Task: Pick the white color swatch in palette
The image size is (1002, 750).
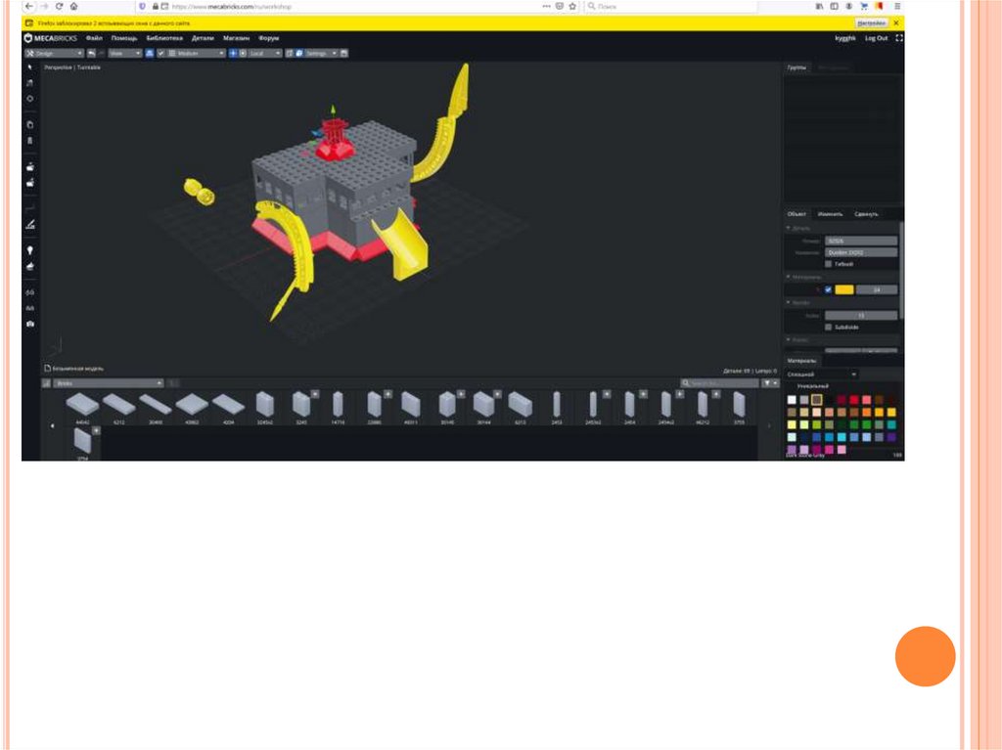Action: [792, 400]
